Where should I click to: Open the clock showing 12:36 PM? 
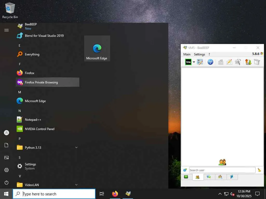(x=244, y=194)
